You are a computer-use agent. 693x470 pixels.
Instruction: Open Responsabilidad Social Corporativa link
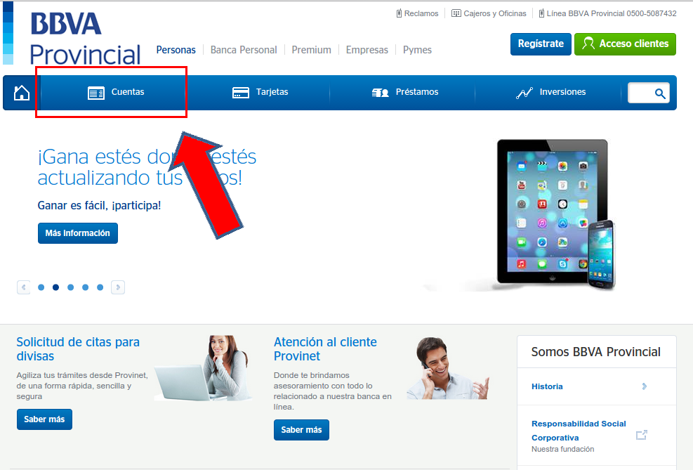click(579, 431)
